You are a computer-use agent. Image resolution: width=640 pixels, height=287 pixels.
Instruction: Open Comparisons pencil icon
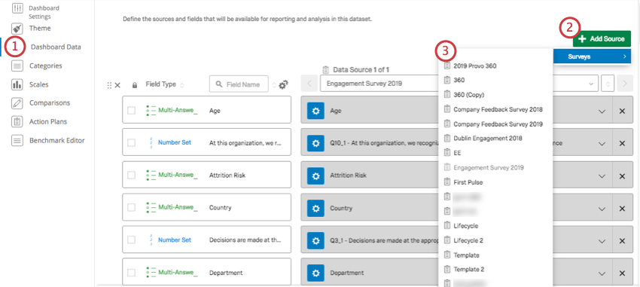click(17, 103)
